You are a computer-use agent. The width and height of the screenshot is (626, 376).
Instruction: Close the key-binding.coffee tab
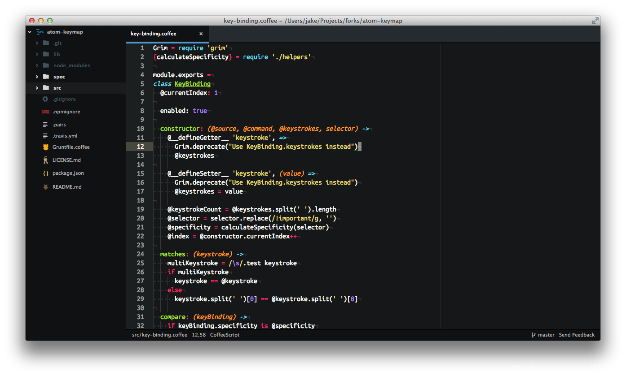click(x=201, y=34)
